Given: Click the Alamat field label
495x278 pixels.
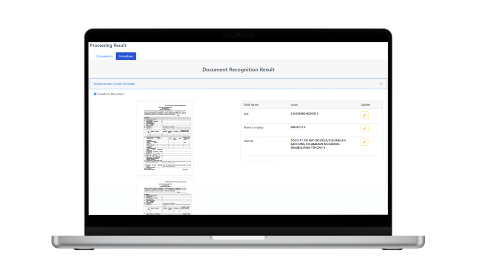Looking at the screenshot, I should tap(248, 140).
